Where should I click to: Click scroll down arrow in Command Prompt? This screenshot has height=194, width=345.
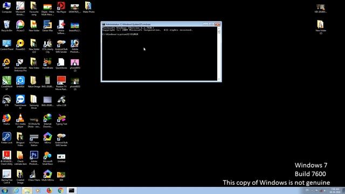tap(219, 79)
